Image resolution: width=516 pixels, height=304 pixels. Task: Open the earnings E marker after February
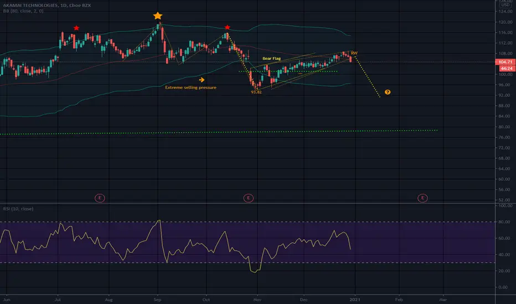(422, 198)
